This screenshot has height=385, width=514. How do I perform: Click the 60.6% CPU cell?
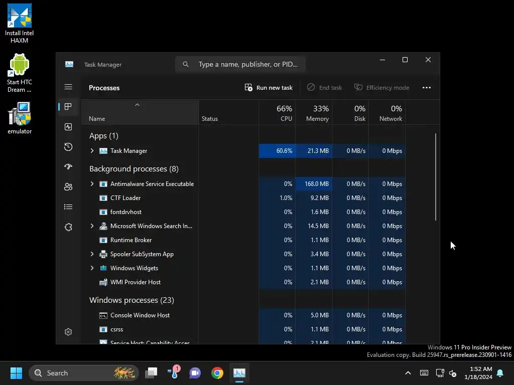point(277,150)
